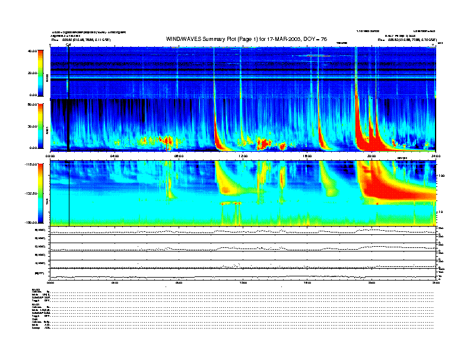Click the 30.00 color scale label

[33, 126]
